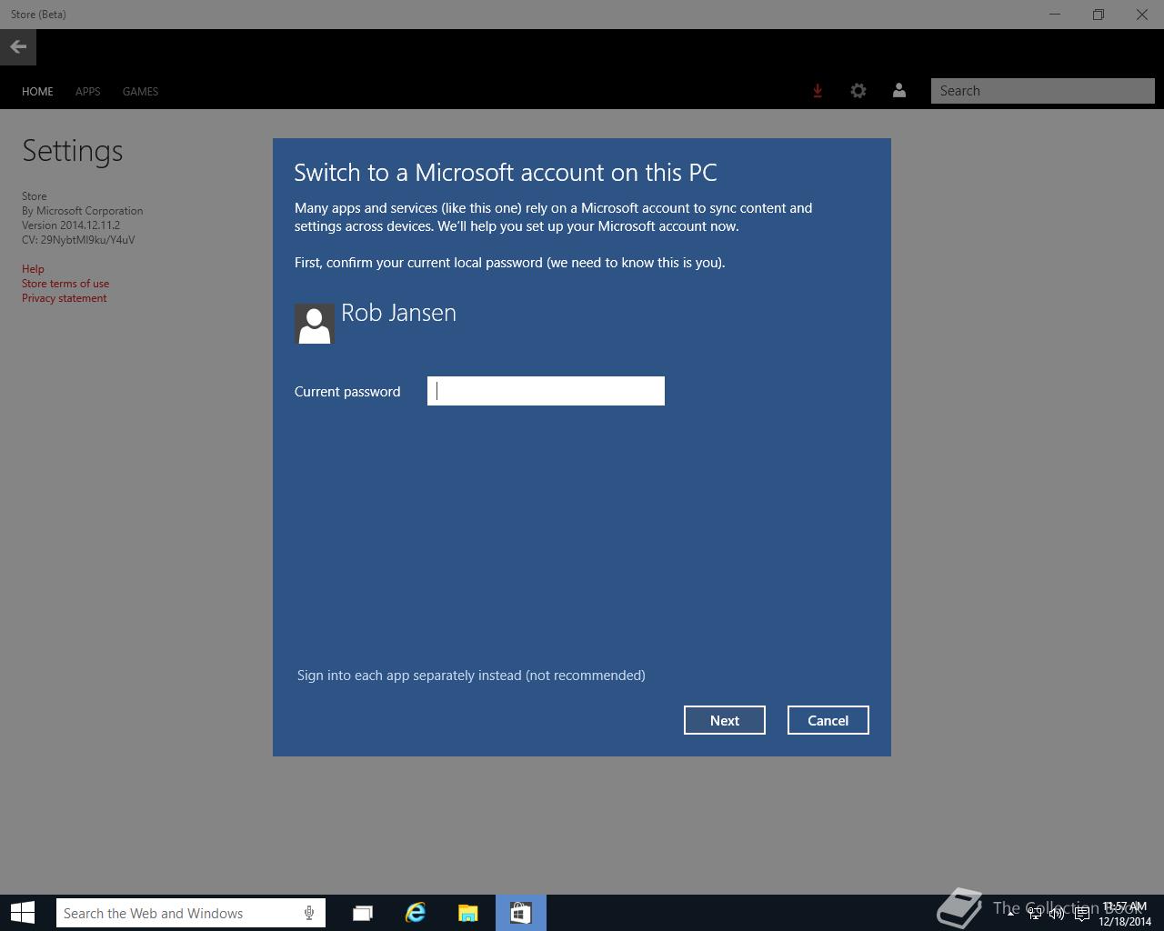1164x931 pixels.
Task: Show hidden tray icons arrow
Action: pyautogui.click(x=1010, y=913)
